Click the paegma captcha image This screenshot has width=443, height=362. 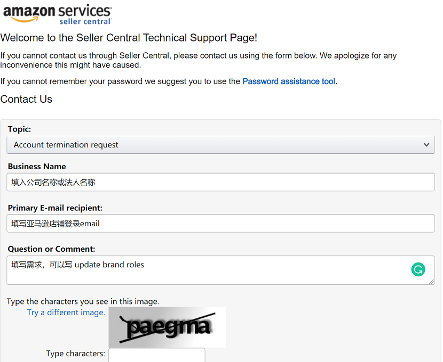click(167, 327)
